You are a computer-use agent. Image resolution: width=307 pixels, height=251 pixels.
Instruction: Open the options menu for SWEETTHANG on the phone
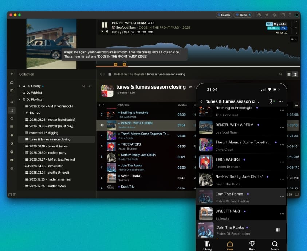[x=282, y=214]
